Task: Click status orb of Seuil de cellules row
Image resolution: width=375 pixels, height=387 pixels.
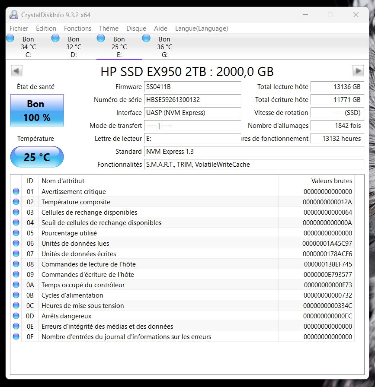Action: pyautogui.click(x=16, y=222)
